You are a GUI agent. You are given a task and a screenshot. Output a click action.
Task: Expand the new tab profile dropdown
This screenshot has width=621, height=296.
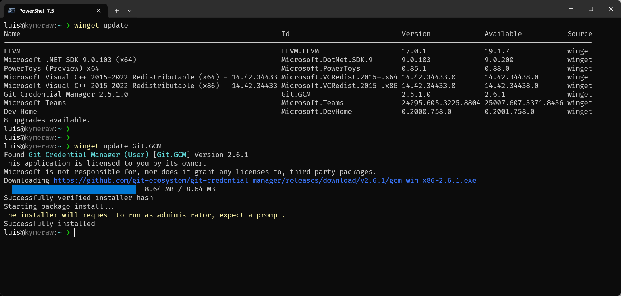pos(130,11)
